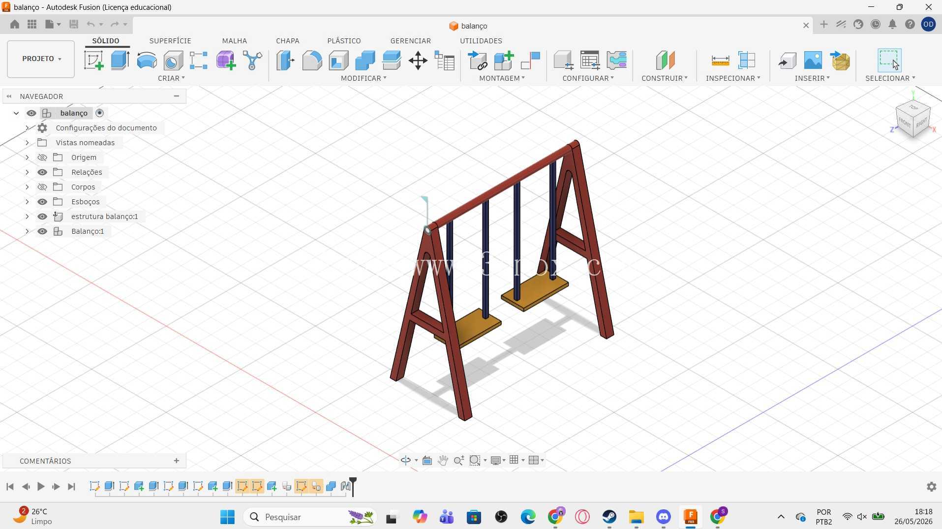Click the Zoom tool in navigation bar
The width and height of the screenshot is (942, 529).
click(458, 460)
